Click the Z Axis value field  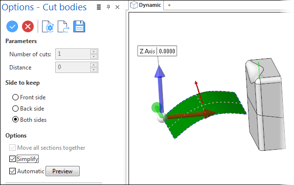(x=167, y=51)
